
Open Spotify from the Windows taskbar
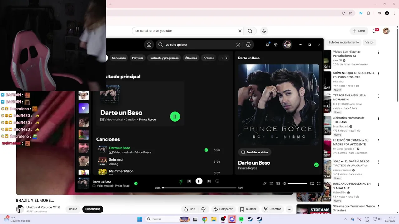click(x=241, y=219)
